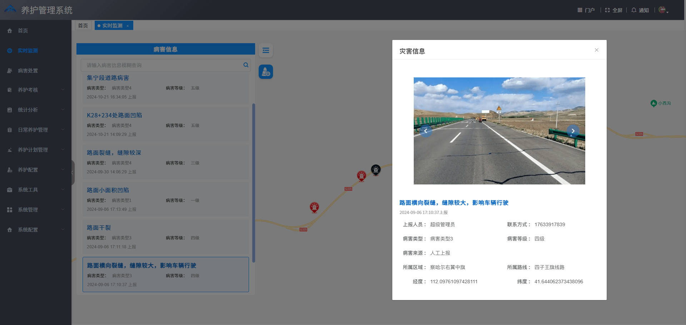Expand the 系统管理 sidebar menu

[x=36, y=210]
